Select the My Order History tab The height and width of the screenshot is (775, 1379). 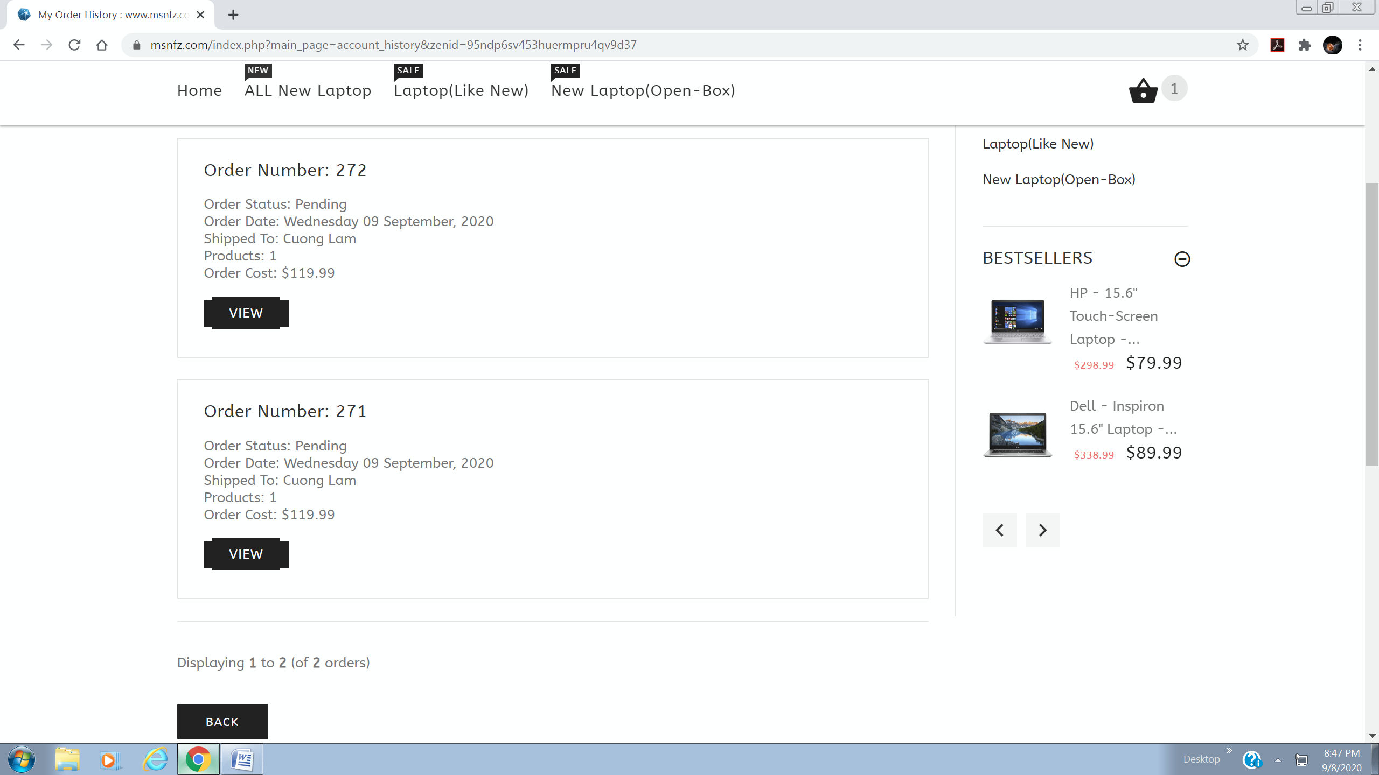point(110,15)
